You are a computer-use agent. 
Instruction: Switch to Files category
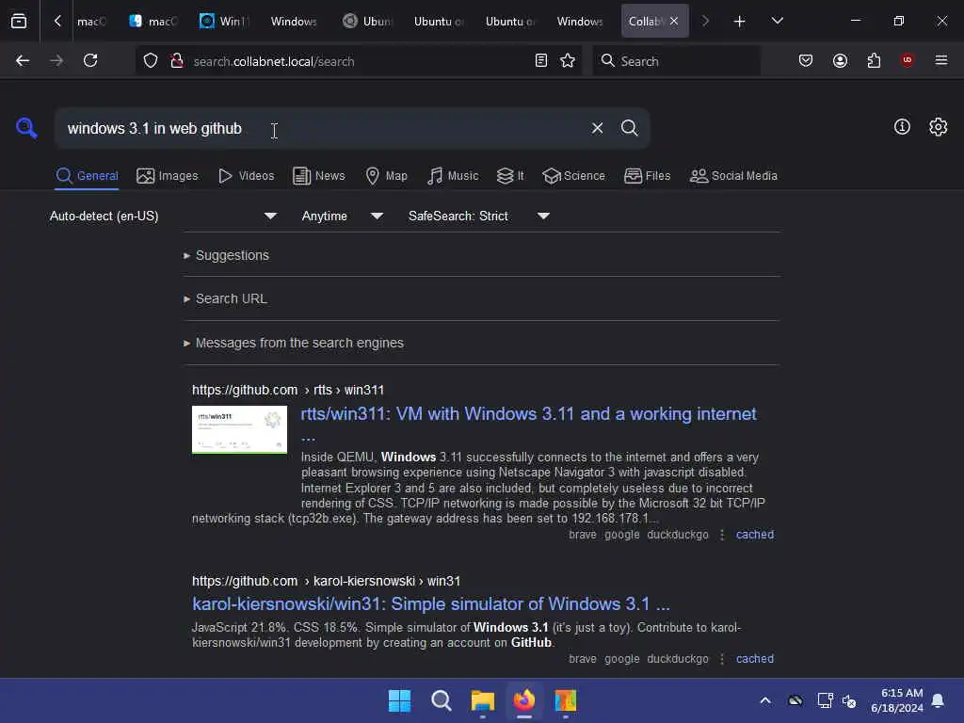[x=647, y=176]
